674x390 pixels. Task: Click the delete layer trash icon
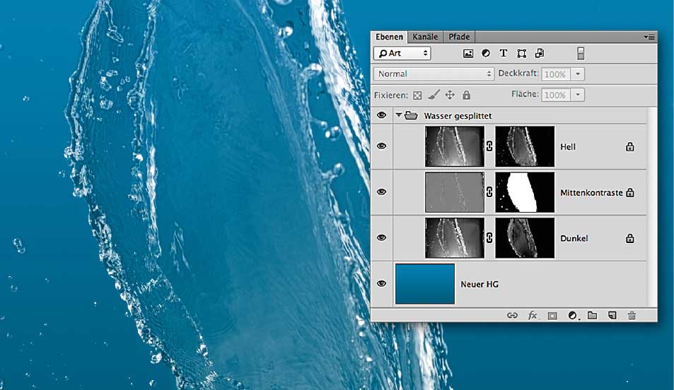coord(632,315)
